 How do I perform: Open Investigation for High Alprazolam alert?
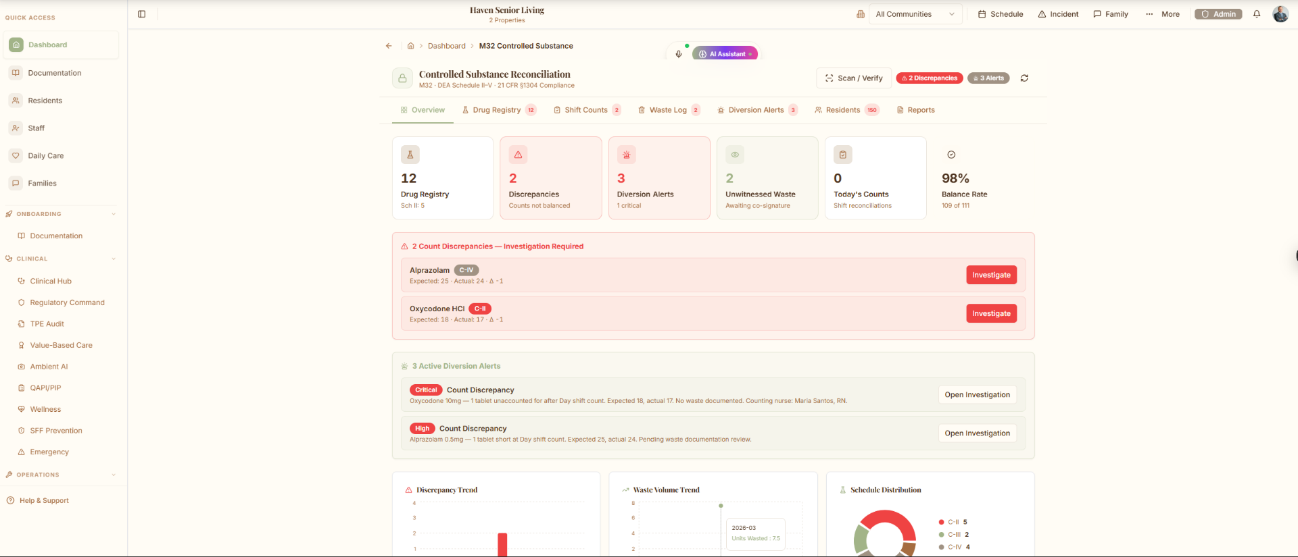(977, 433)
